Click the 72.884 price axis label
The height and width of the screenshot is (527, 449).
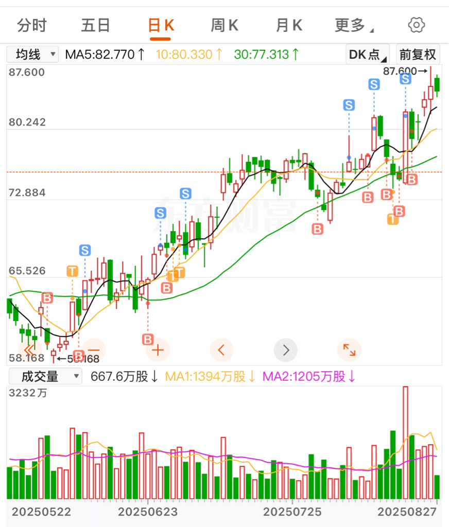tap(27, 193)
